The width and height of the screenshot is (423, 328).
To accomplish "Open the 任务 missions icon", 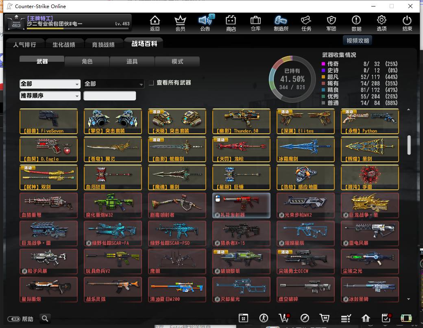I will 306,23.
